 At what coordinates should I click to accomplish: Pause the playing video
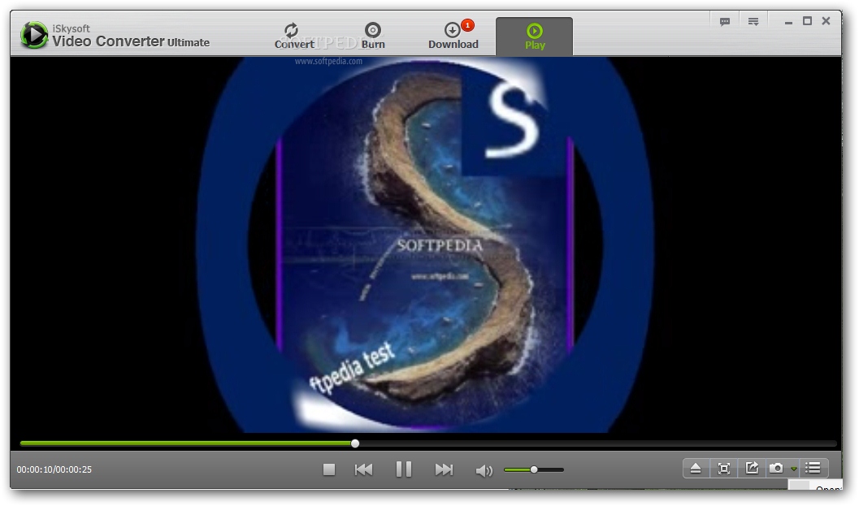[404, 469]
